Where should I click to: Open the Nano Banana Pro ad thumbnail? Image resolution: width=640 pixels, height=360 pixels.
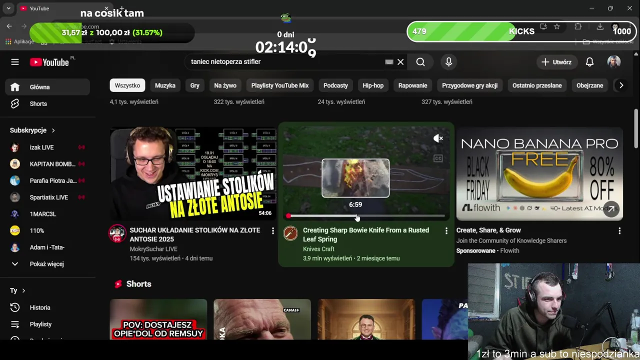point(539,174)
